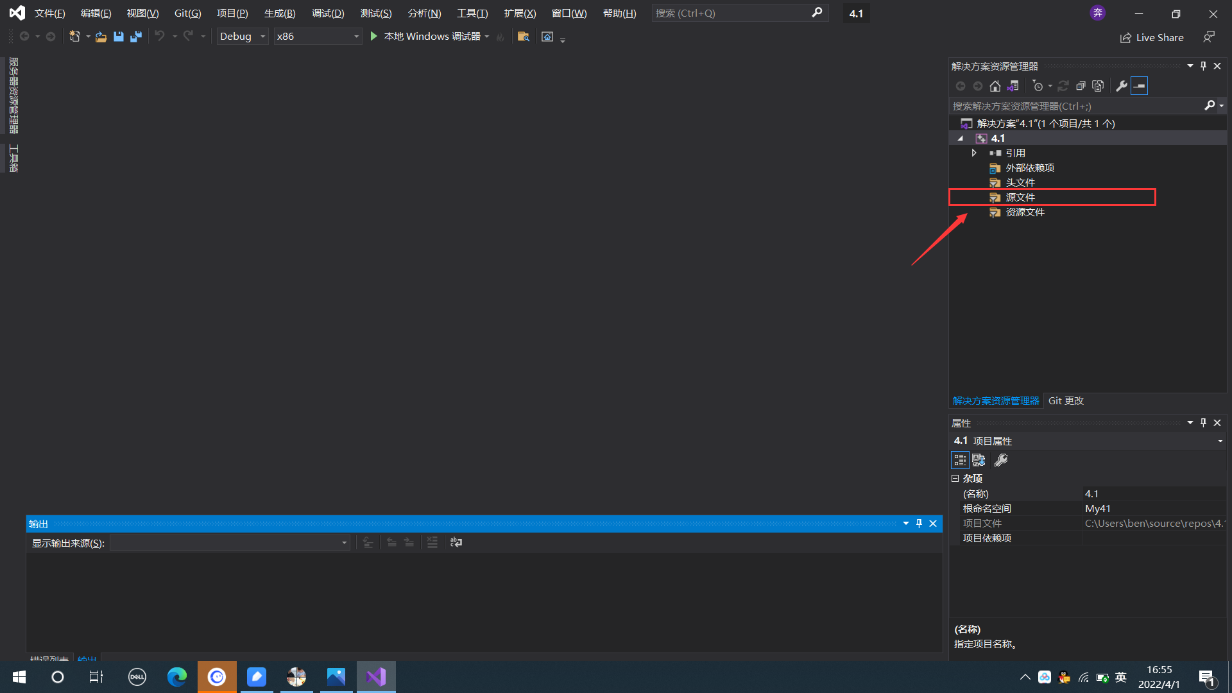Toggle pin Solution Explorer panel

click(x=1203, y=65)
